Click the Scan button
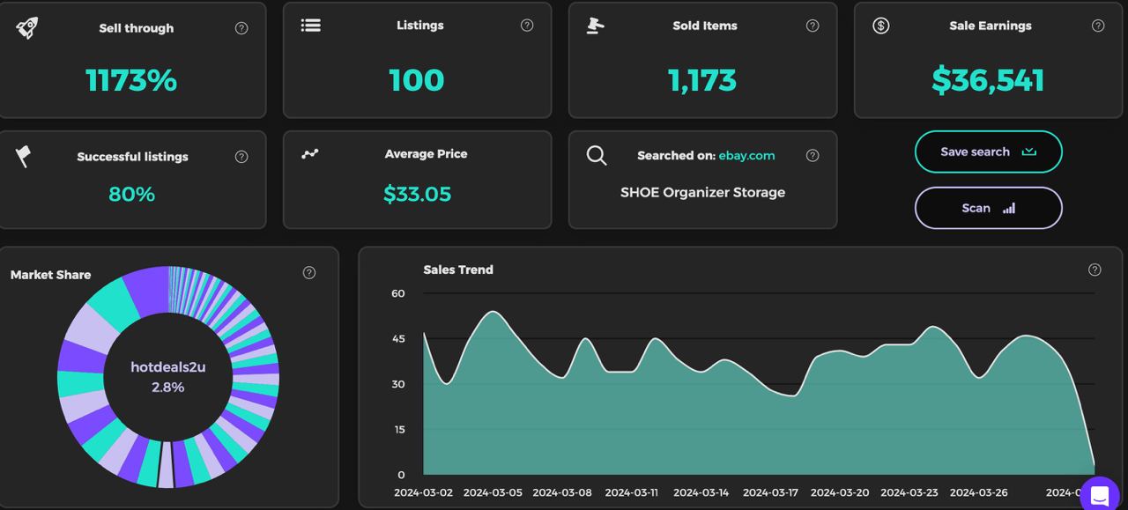 point(989,208)
